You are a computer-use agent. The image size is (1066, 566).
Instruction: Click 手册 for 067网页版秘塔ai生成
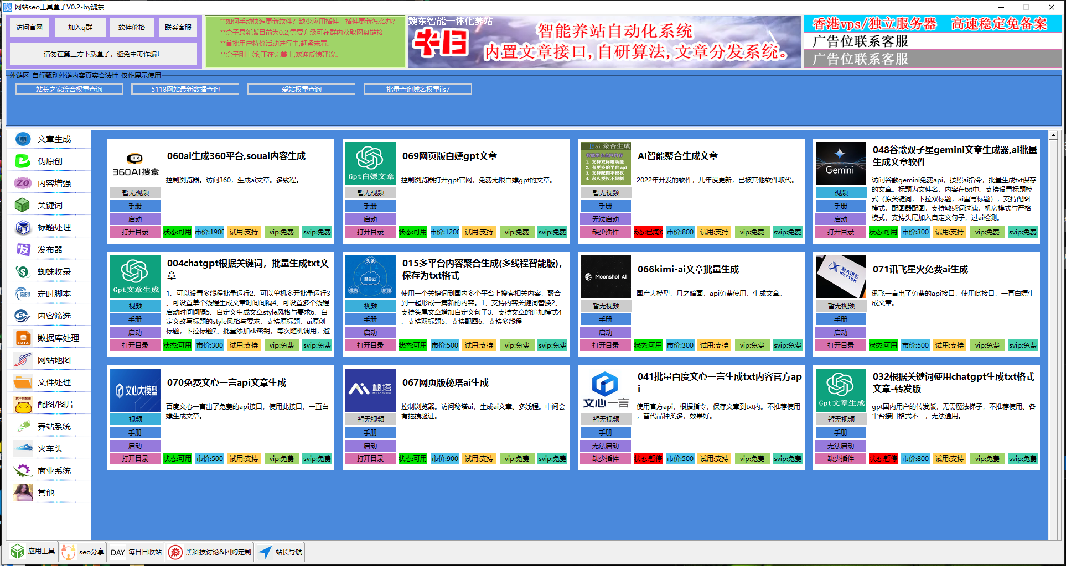370,432
